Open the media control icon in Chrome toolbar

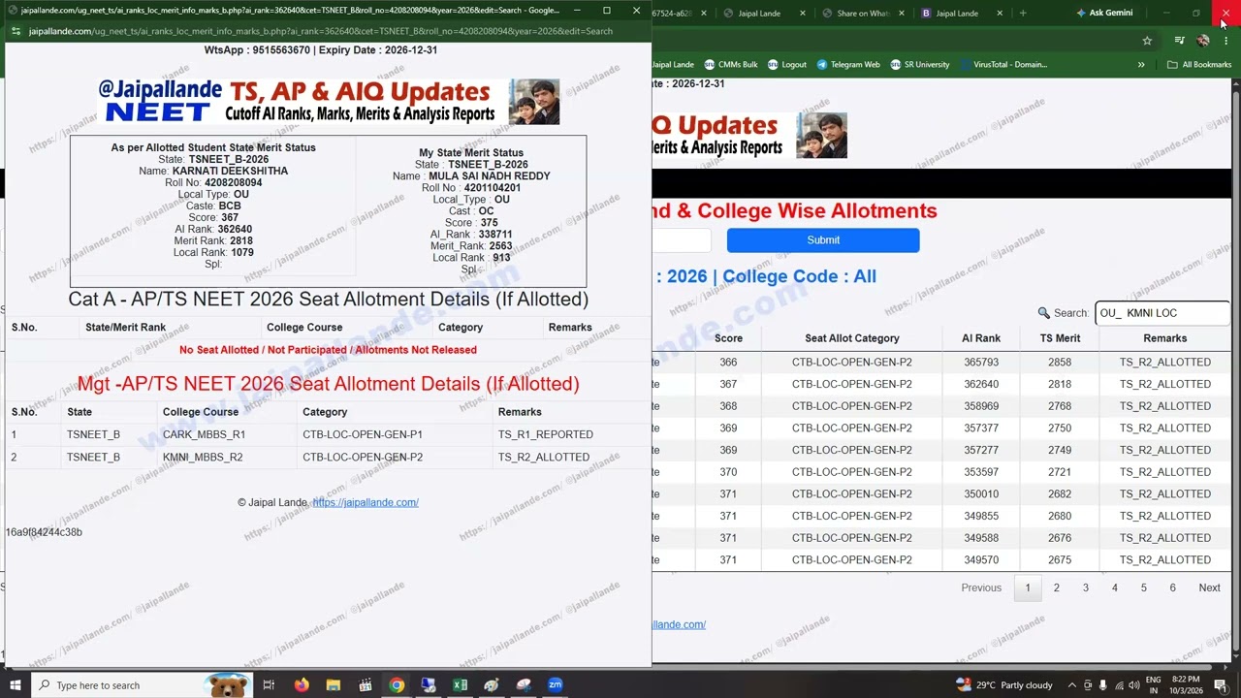[1179, 40]
